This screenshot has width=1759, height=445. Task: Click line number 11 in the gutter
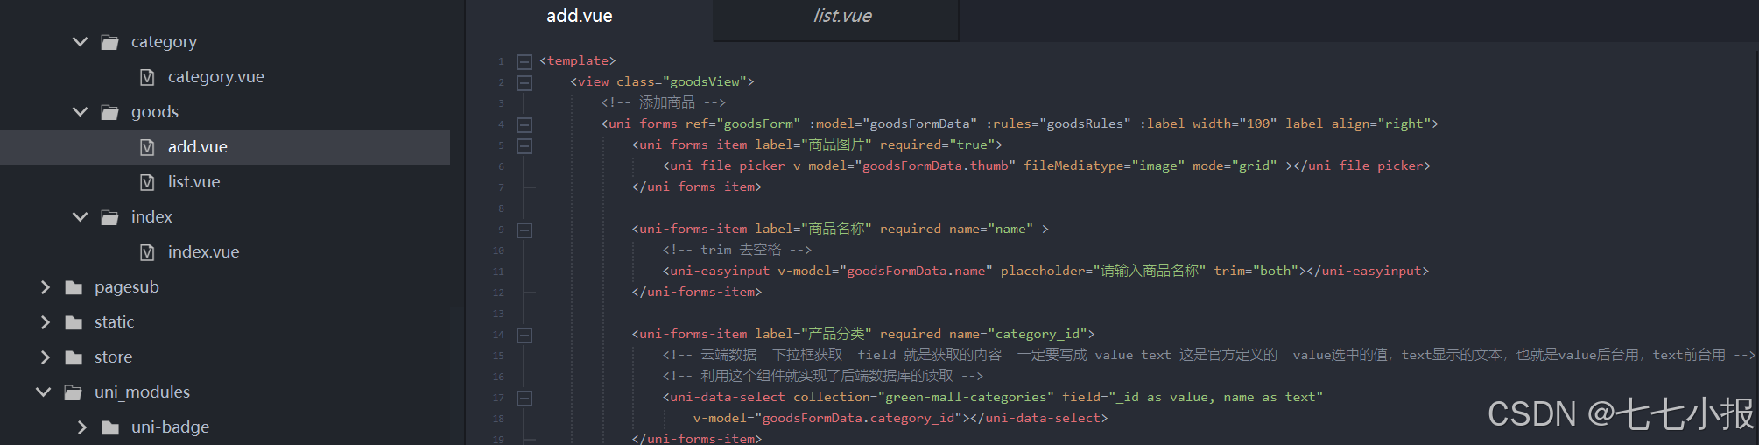pyautogui.click(x=498, y=272)
